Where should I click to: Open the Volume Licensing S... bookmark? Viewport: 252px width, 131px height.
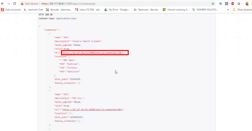coord(176,10)
